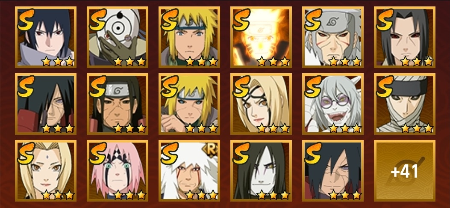Select Hashirama with long dark hair and headband
The width and height of the screenshot is (450, 208).
(118, 104)
